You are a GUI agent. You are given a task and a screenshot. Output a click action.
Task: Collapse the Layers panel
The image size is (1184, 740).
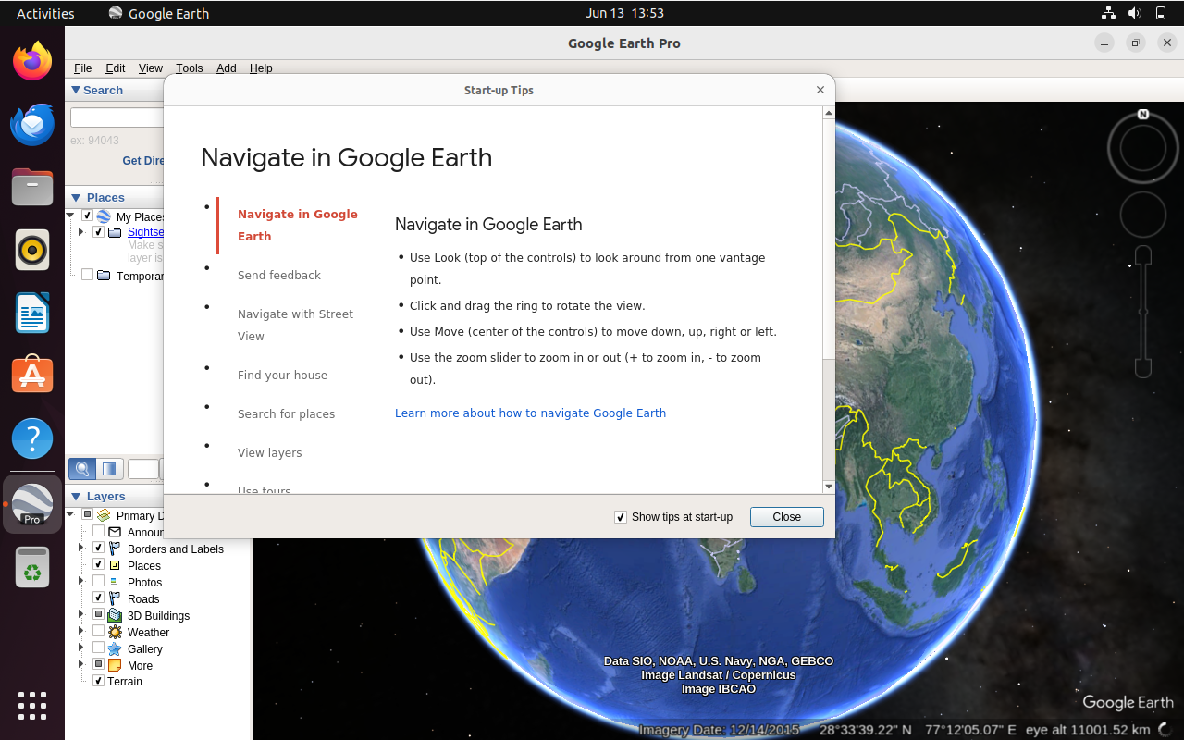(76, 497)
